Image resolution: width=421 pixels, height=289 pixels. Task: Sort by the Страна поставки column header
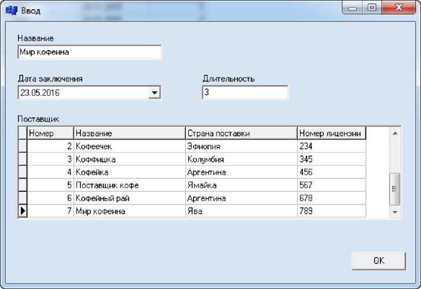point(241,133)
